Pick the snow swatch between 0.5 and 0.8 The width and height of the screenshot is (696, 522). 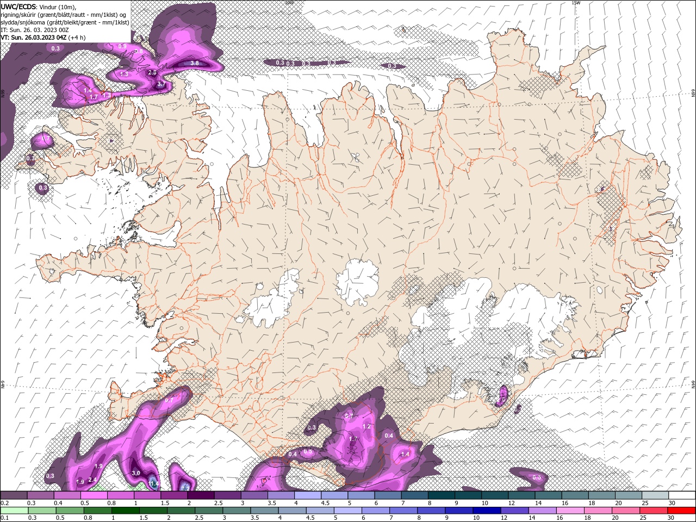click(x=94, y=495)
